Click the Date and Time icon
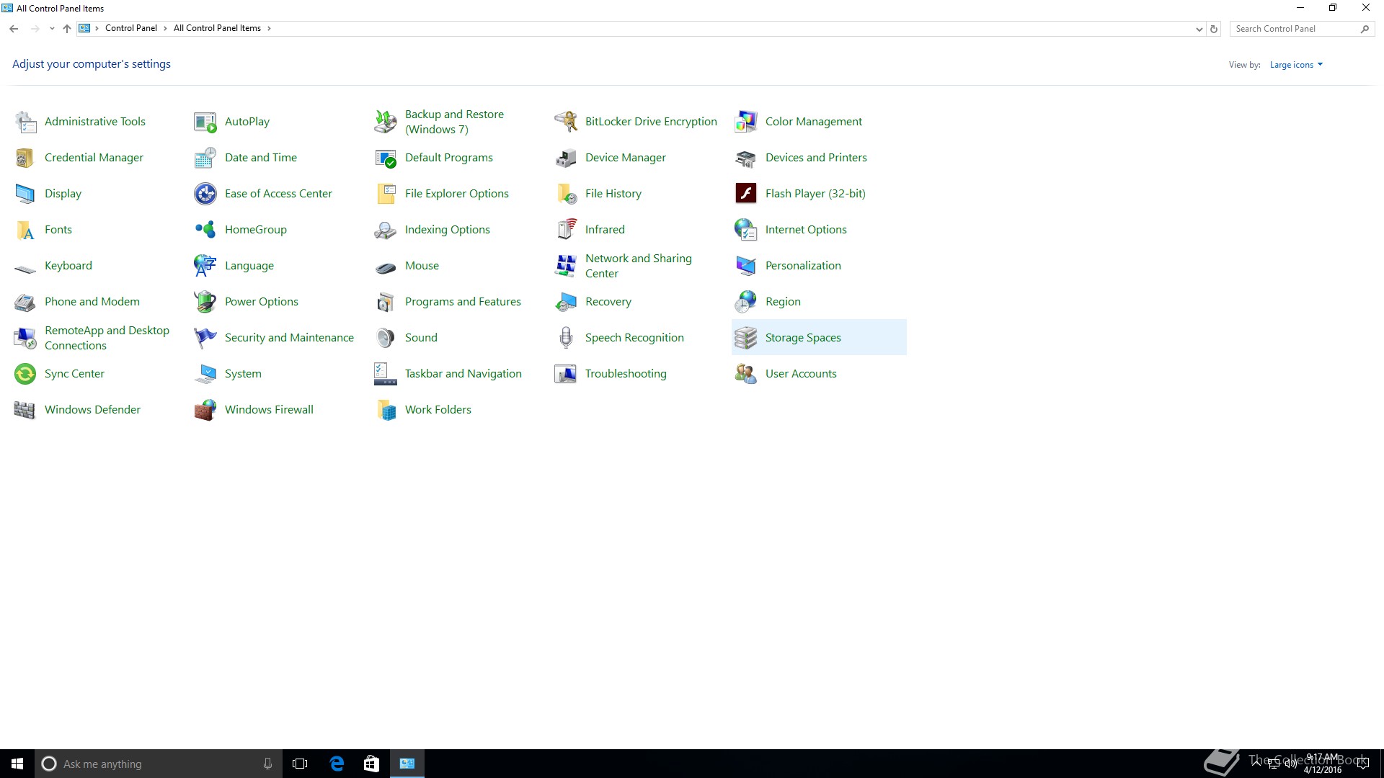 (x=205, y=158)
